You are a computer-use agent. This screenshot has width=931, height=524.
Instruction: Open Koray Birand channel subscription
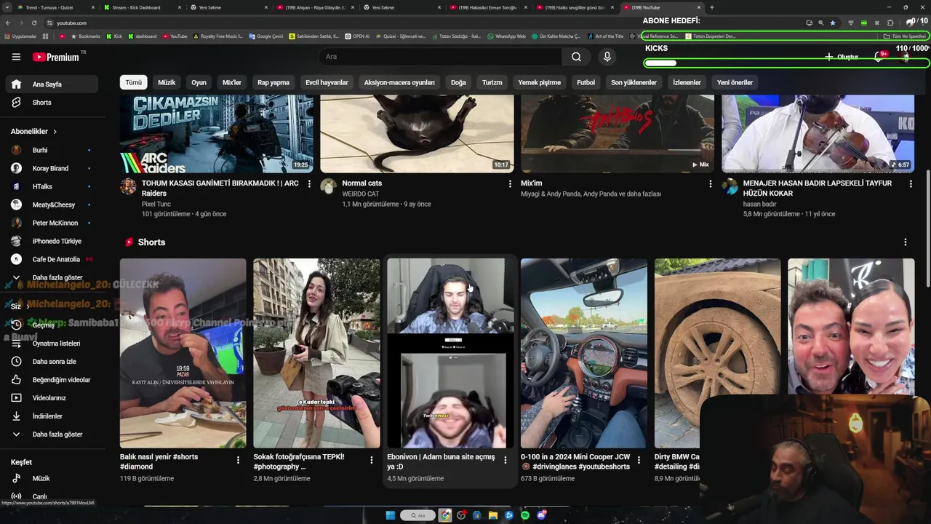[x=52, y=168]
